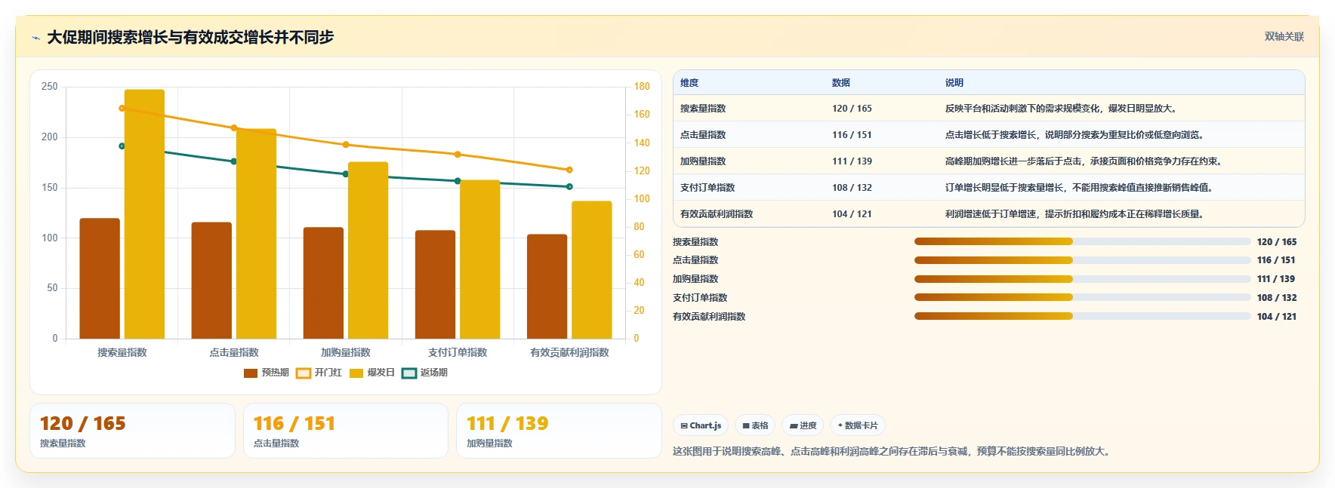Viewport: 1335px width, 488px height.
Task: Click the 有效贡献利润指数 table row label
Action: click(x=717, y=214)
